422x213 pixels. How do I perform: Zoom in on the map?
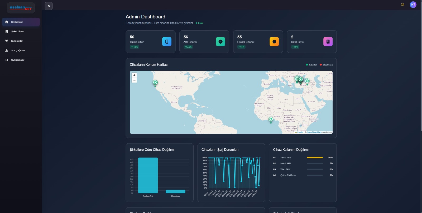[x=134, y=75]
